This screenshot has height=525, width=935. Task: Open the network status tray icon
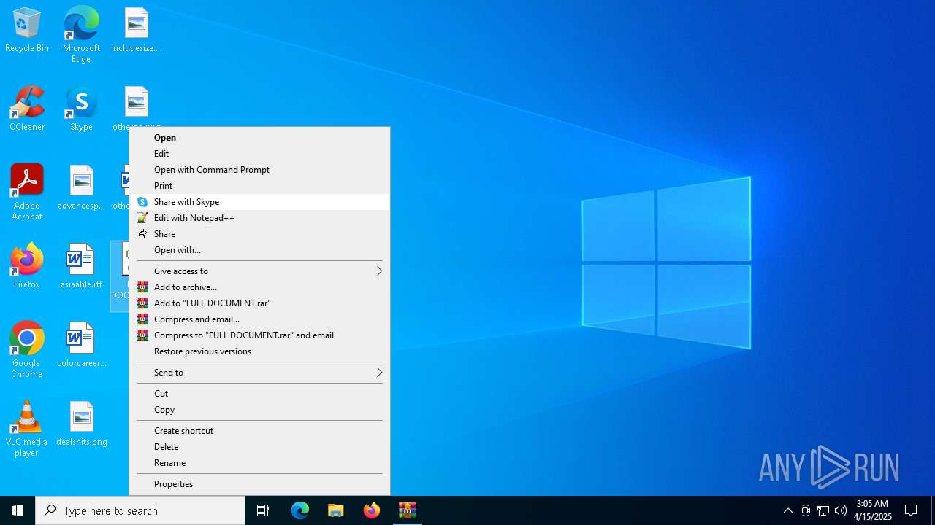point(823,510)
